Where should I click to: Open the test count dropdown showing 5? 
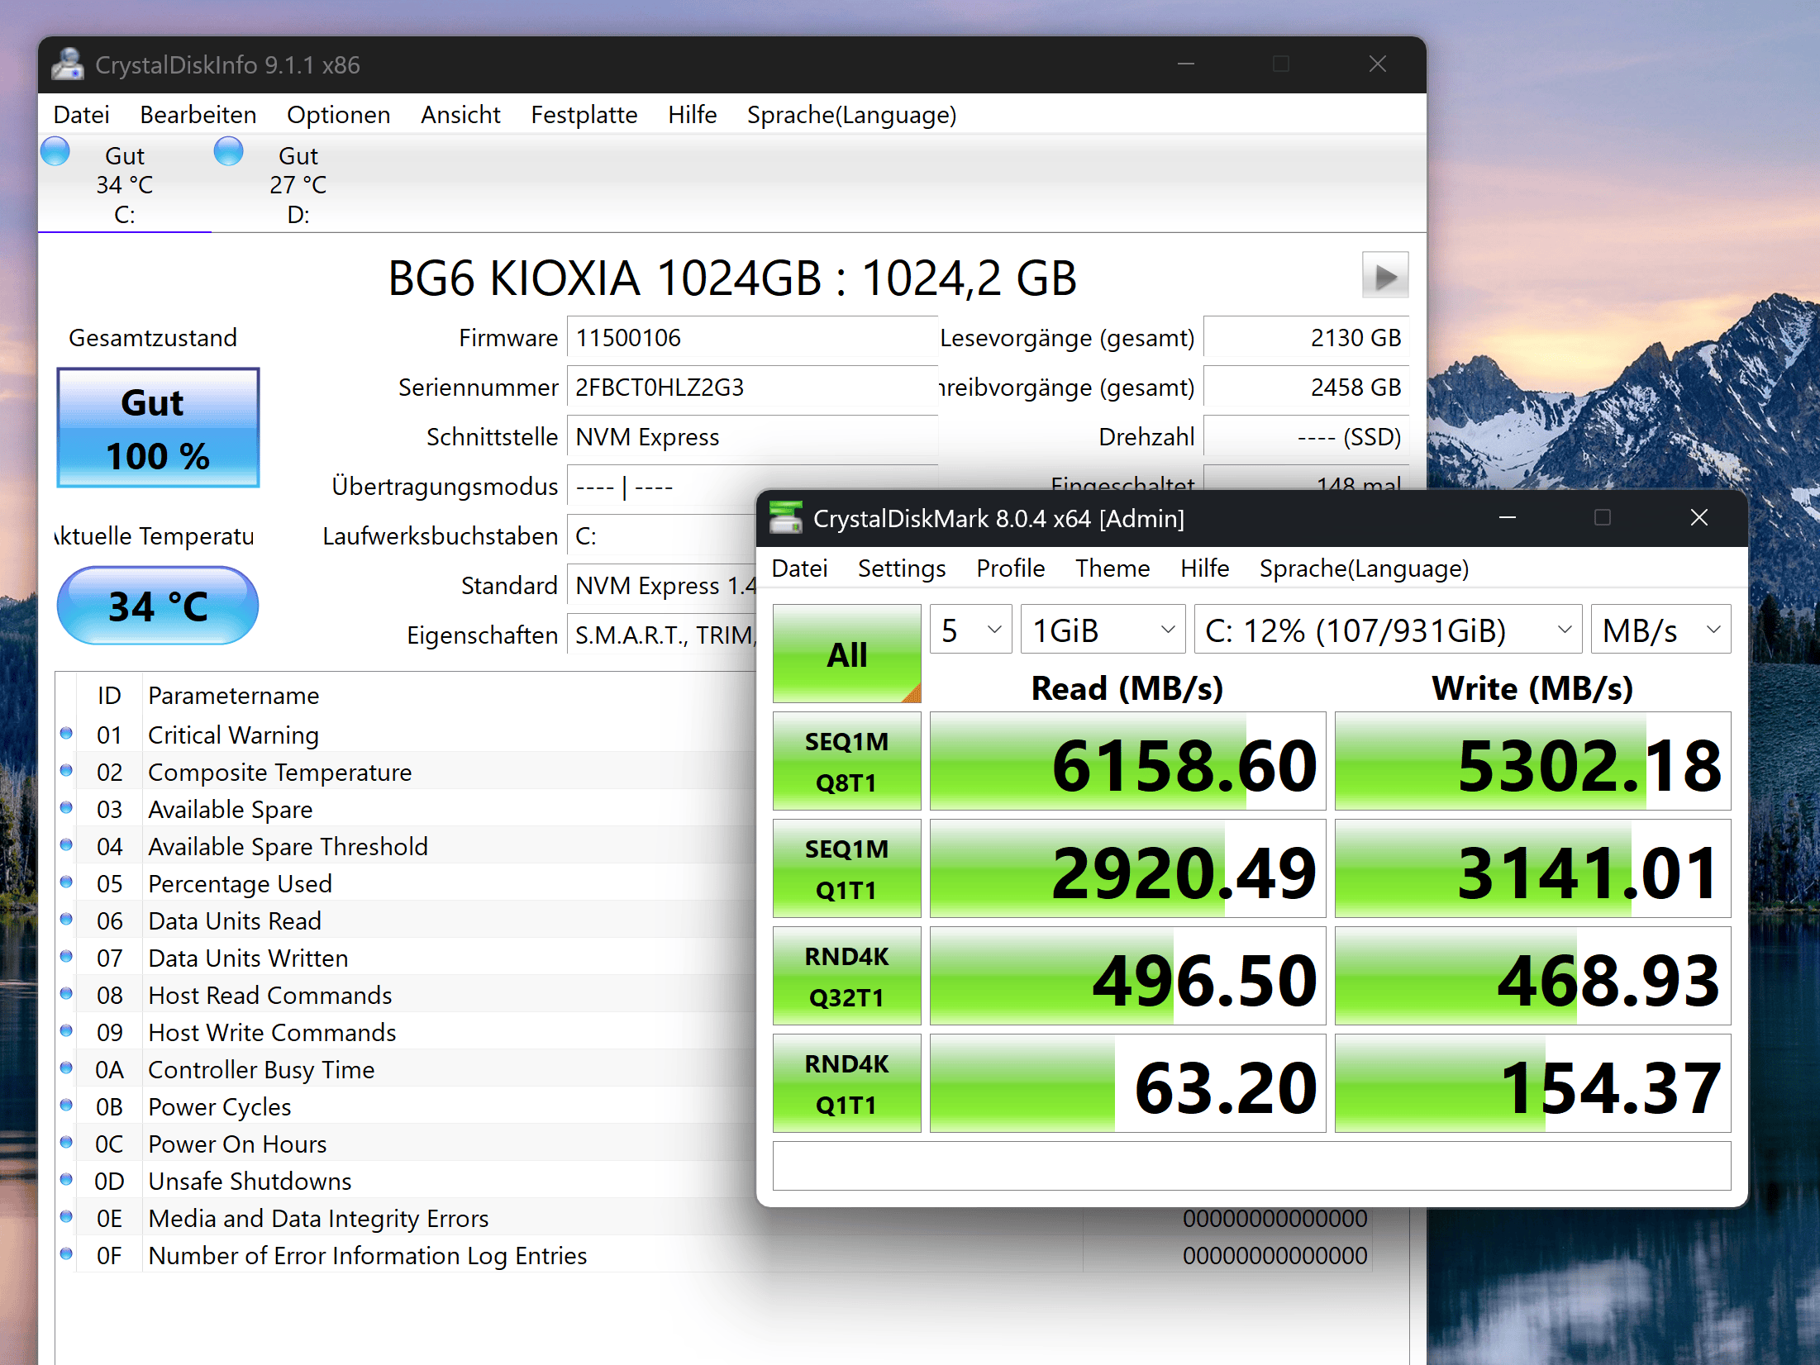click(970, 630)
